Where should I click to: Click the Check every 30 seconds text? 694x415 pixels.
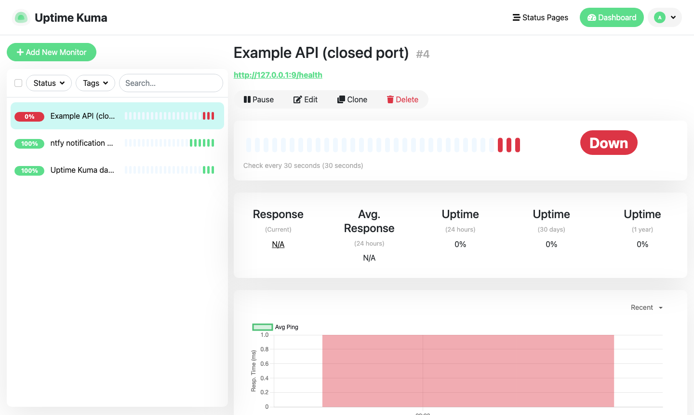303,166
